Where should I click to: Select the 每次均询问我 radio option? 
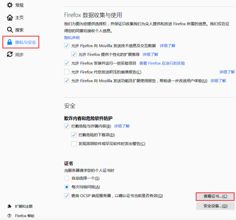click(x=67, y=187)
